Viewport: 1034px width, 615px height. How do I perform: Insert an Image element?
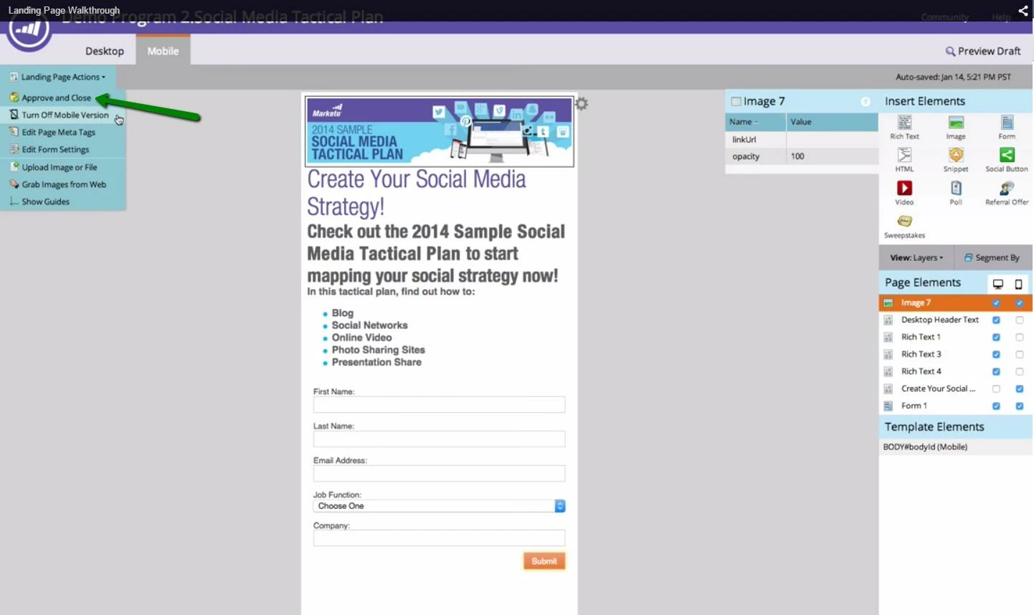tap(956, 127)
